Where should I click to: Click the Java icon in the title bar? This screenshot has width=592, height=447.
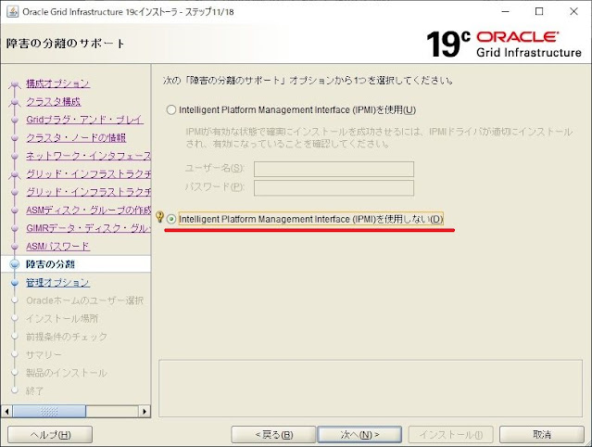12,12
